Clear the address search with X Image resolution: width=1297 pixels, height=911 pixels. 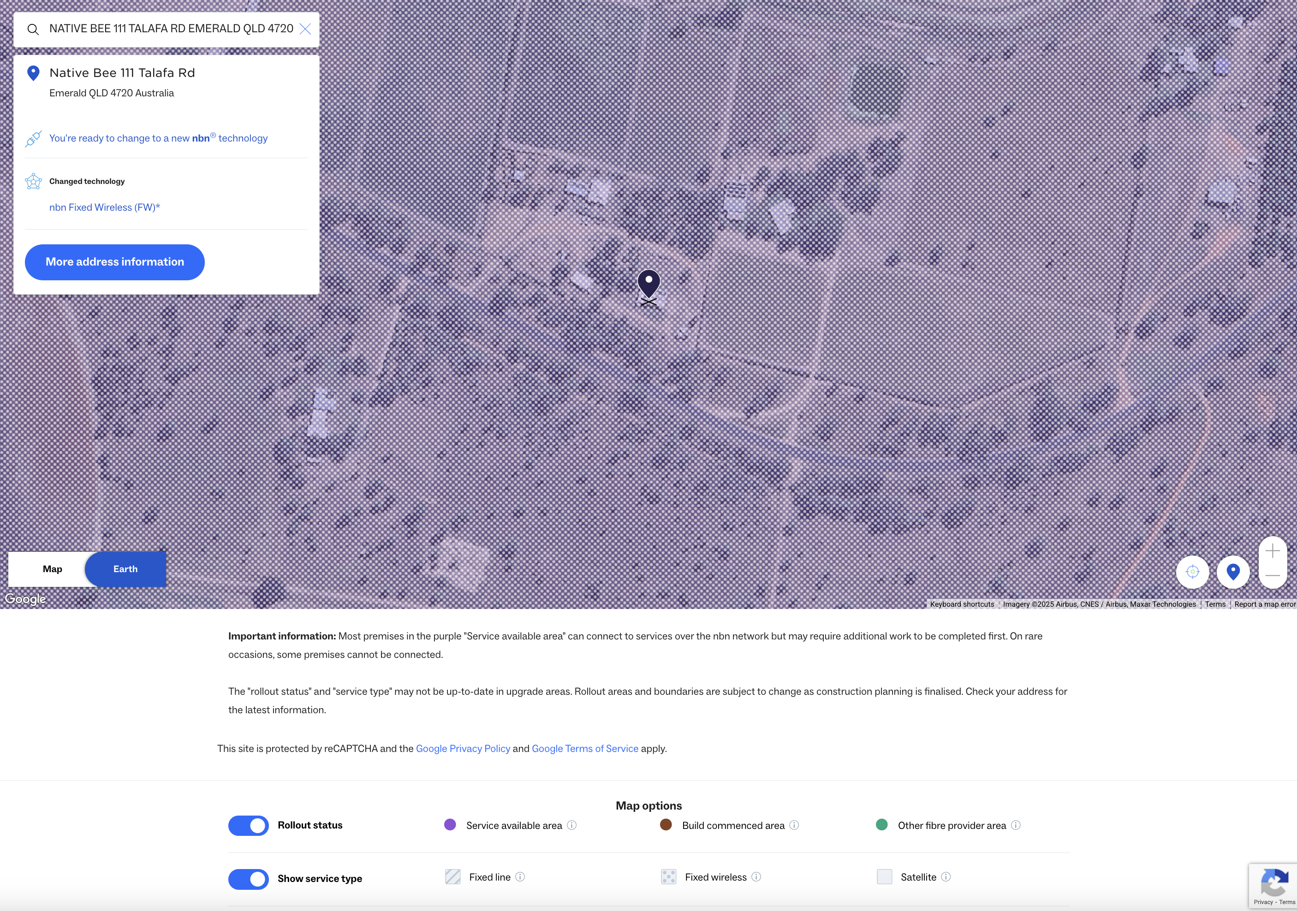tap(305, 30)
